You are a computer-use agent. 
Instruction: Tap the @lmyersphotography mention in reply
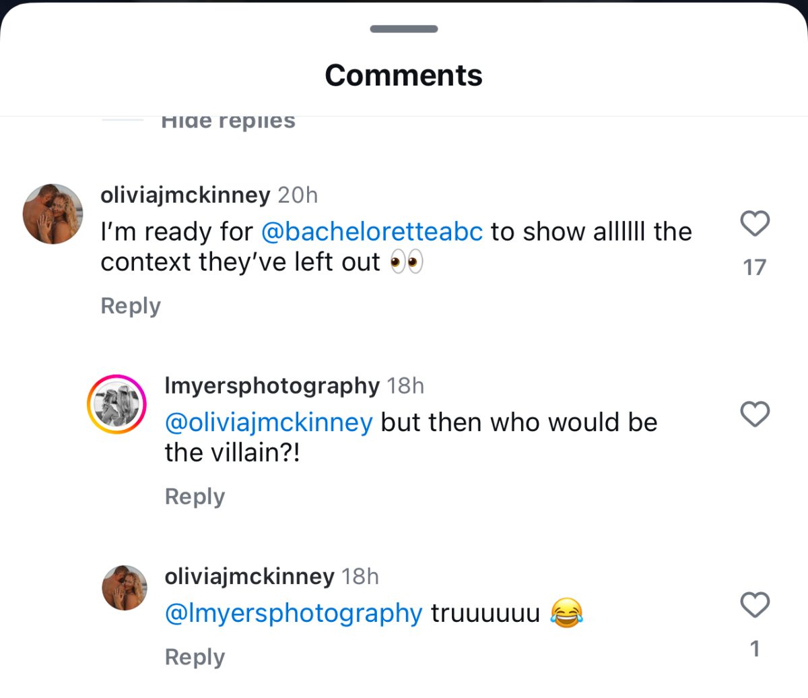tap(294, 613)
